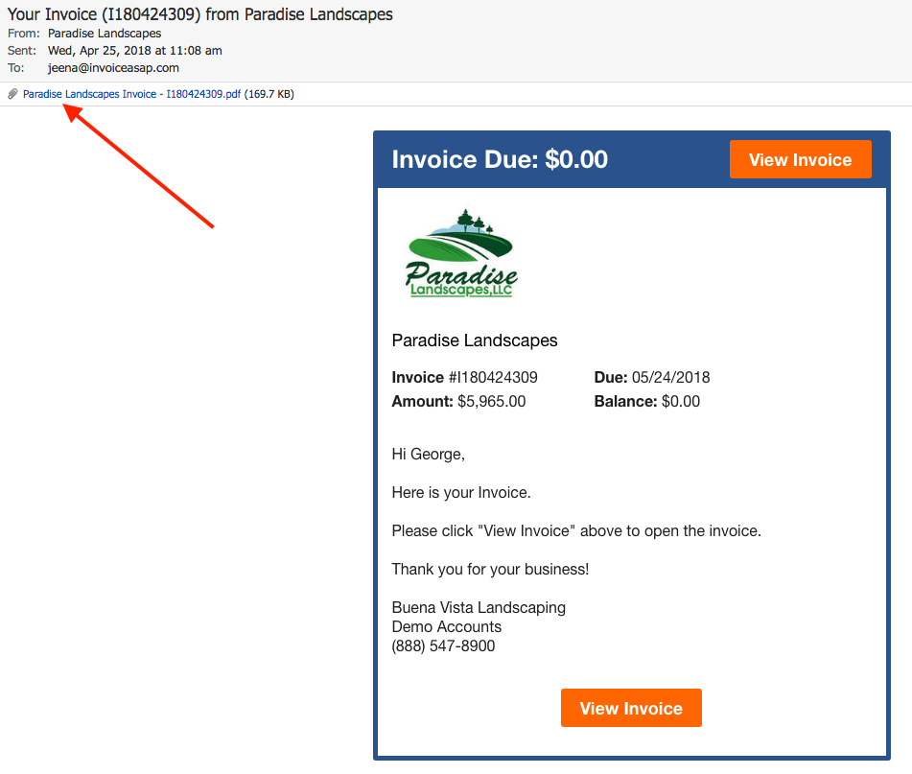912x774 pixels.
Task: Click the paperclip attachment icon
Action: click(12, 94)
